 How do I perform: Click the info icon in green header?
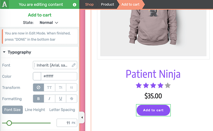click(74, 5)
